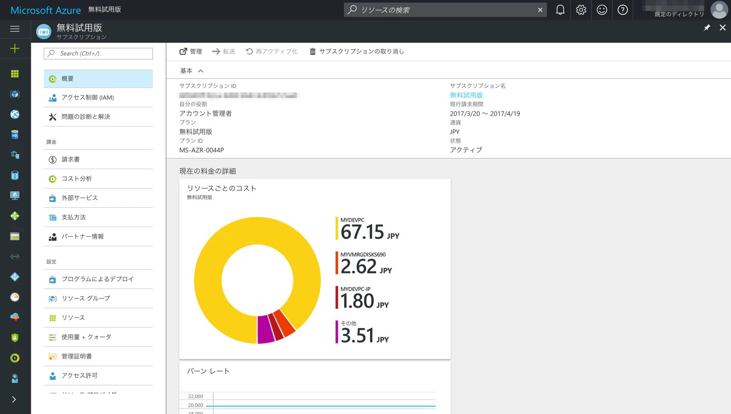Click MYVMRGDISKS690 2.62 JPY cost entry

point(363,263)
